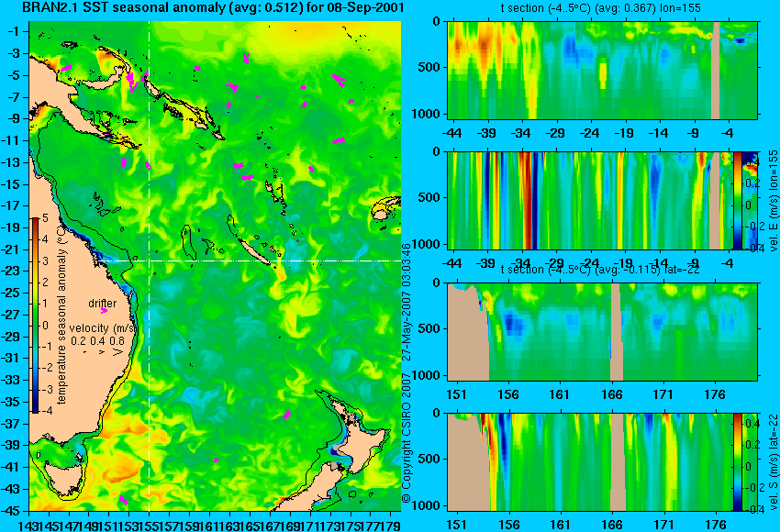780x532 pixels.
Task: Click the '0.2 0.4 0.8' velocity scale values
Action: 97,341
